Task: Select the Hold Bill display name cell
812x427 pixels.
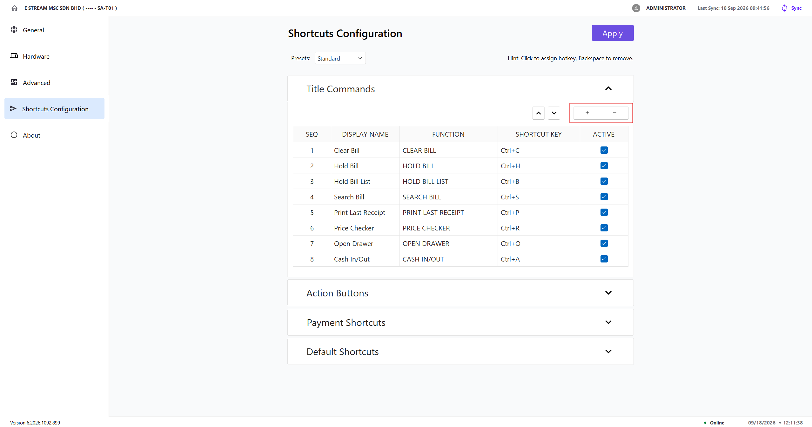Action: 365,166
